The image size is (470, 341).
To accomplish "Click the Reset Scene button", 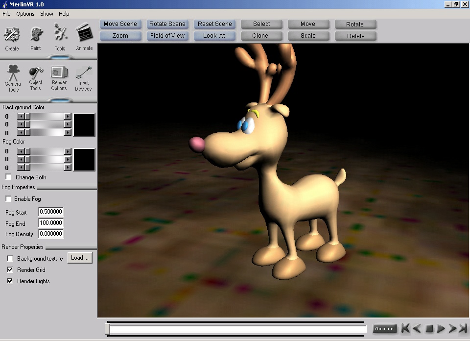I will pos(214,24).
